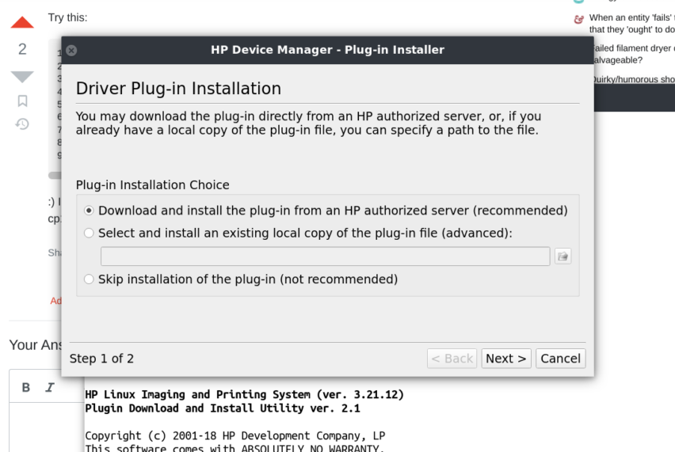The height and width of the screenshot is (452, 675).
Task: Click the 'Step 1 of 2' label
Action: pyautogui.click(x=101, y=359)
